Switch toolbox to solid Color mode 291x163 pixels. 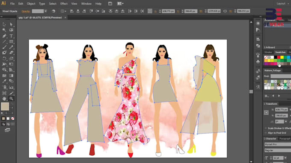pyautogui.click(x=3, y=118)
